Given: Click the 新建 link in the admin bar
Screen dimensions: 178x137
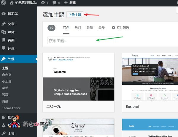Looking at the screenshot, I should point(73,3).
